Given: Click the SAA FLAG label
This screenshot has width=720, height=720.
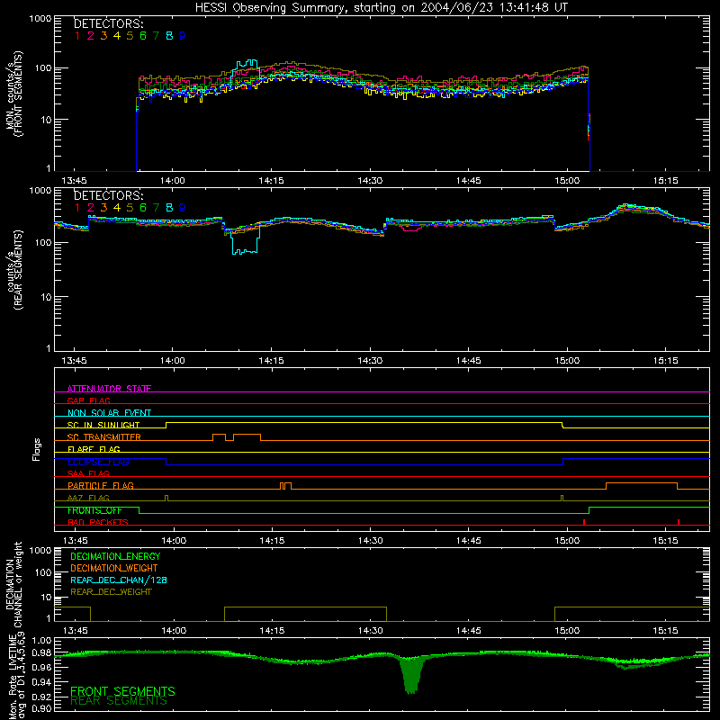Looking at the screenshot, I should pyautogui.click(x=88, y=473).
